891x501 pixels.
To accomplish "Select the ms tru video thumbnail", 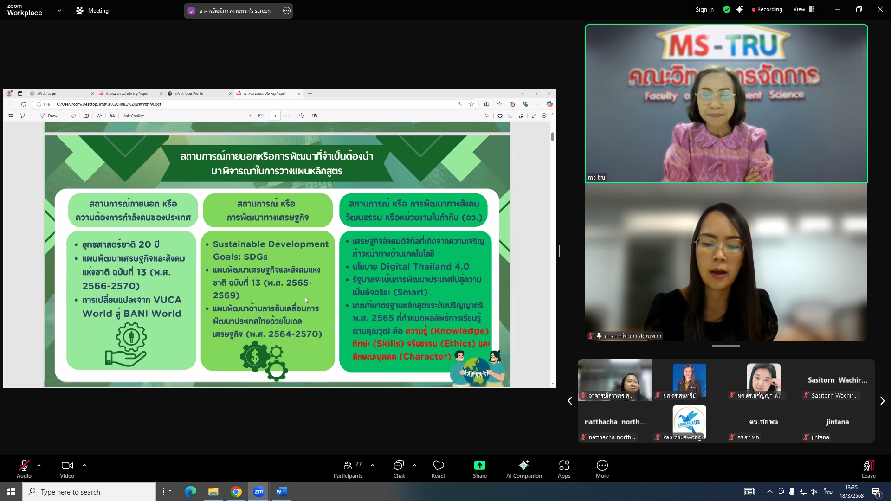I will click(726, 103).
